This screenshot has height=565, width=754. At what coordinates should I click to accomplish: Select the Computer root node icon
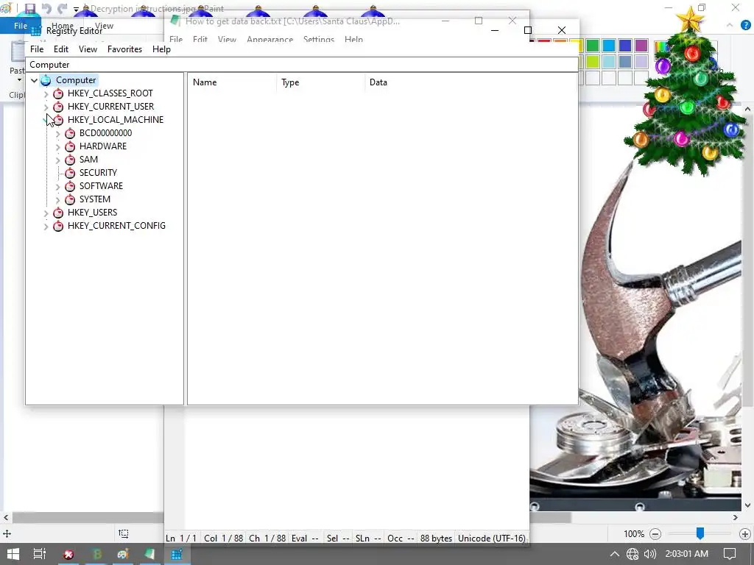[x=46, y=80]
